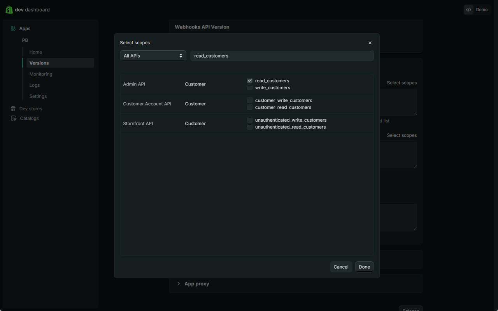Click the Apps grid icon in sidebar

click(x=13, y=28)
